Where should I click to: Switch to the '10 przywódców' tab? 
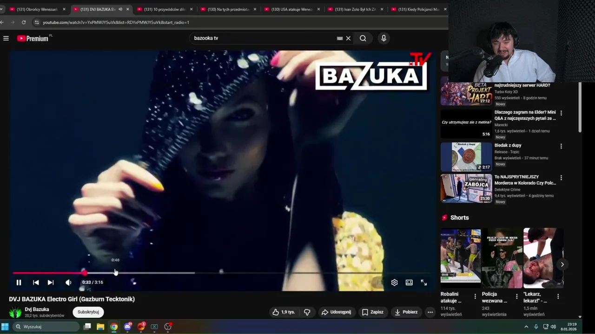(x=164, y=9)
